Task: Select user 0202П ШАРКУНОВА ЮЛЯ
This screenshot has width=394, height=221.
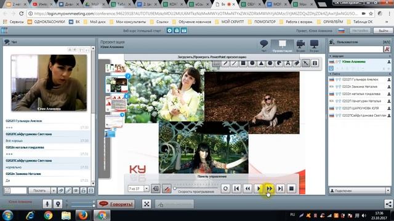Action: coord(360,108)
